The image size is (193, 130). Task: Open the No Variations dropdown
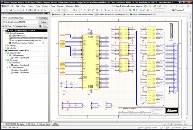pos(189,10)
